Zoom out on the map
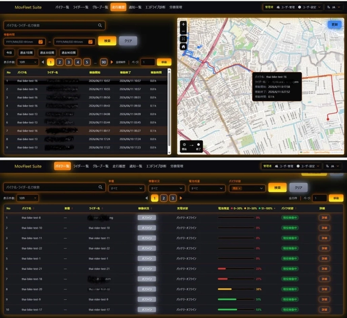Viewport: 347px width, 318px height. [183, 31]
